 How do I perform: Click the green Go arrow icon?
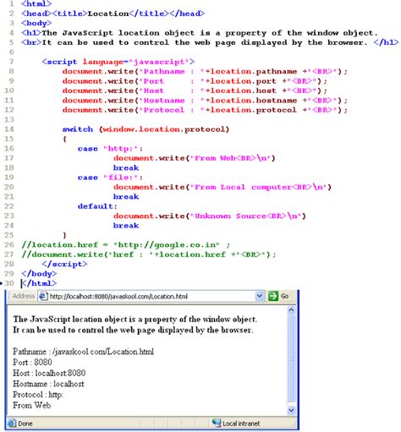272,296
